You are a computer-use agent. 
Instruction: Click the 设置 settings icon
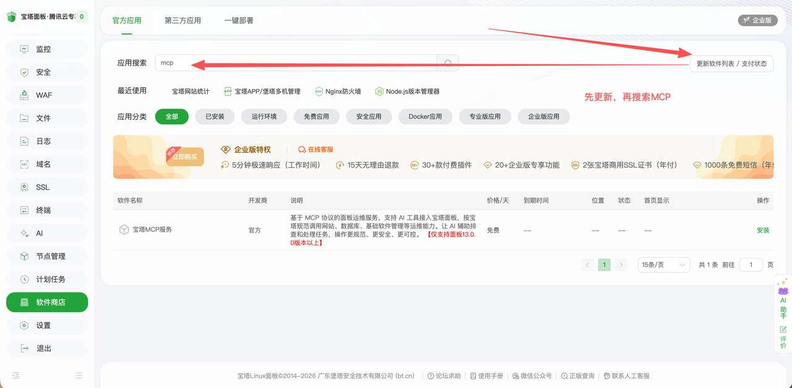pyautogui.click(x=24, y=326)
